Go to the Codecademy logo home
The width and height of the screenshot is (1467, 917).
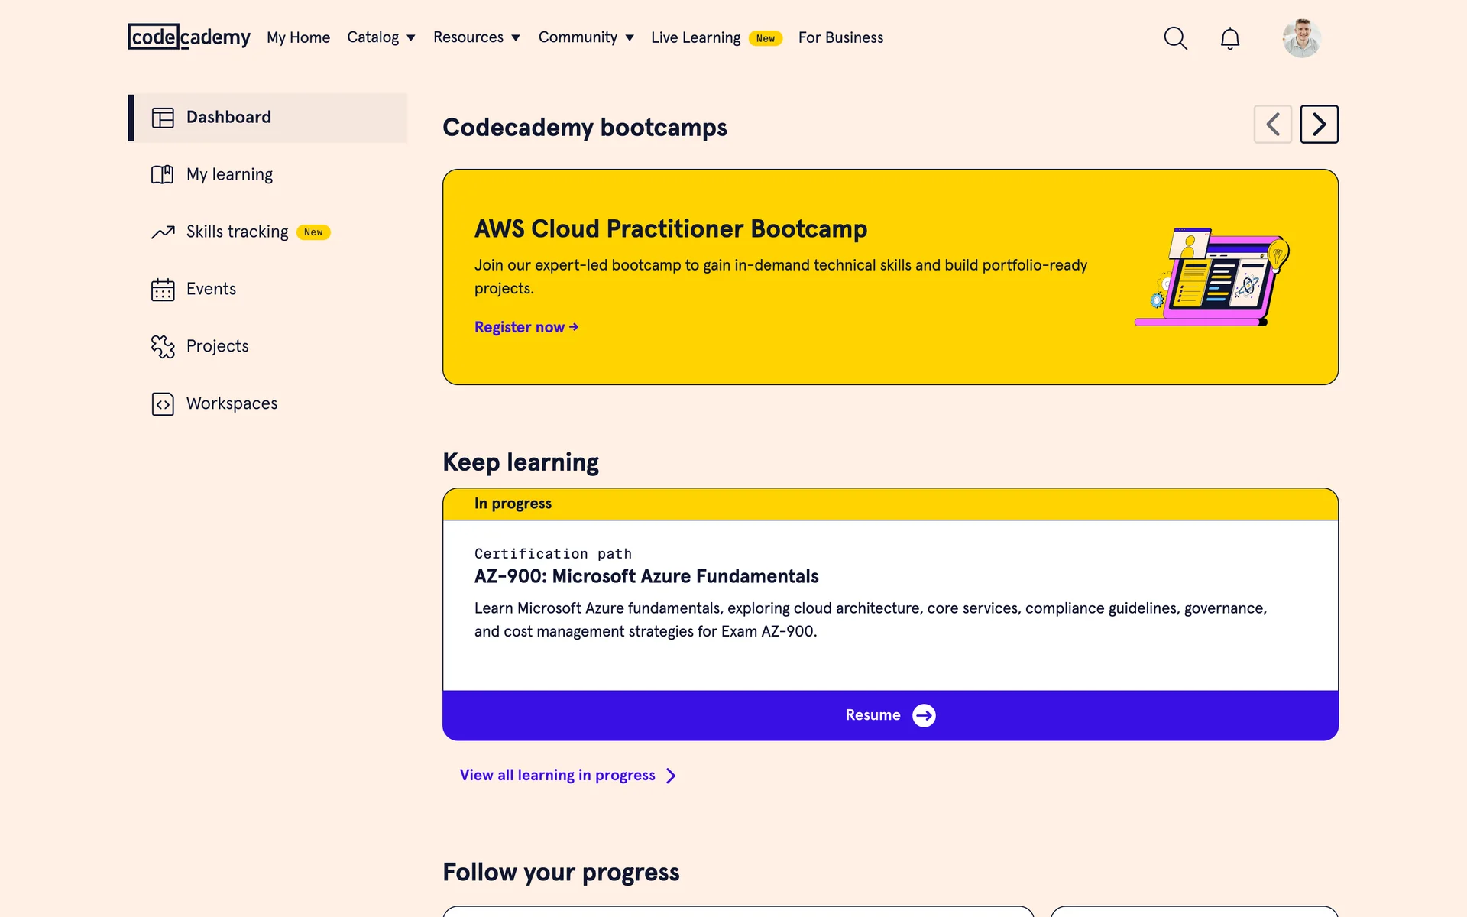(x=189, y=37)
